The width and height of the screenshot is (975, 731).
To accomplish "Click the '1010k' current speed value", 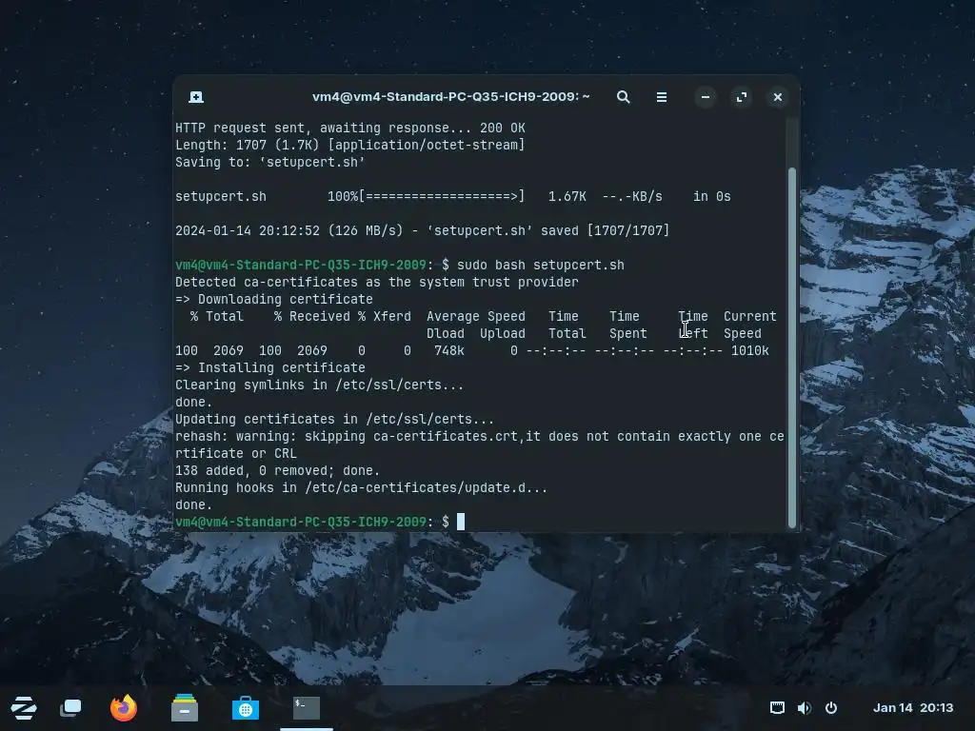I will (x=750, y=350).
